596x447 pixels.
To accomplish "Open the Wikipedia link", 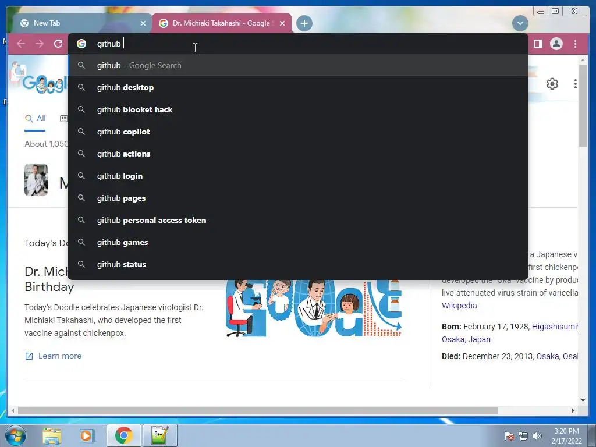I will tap(459, 306).
